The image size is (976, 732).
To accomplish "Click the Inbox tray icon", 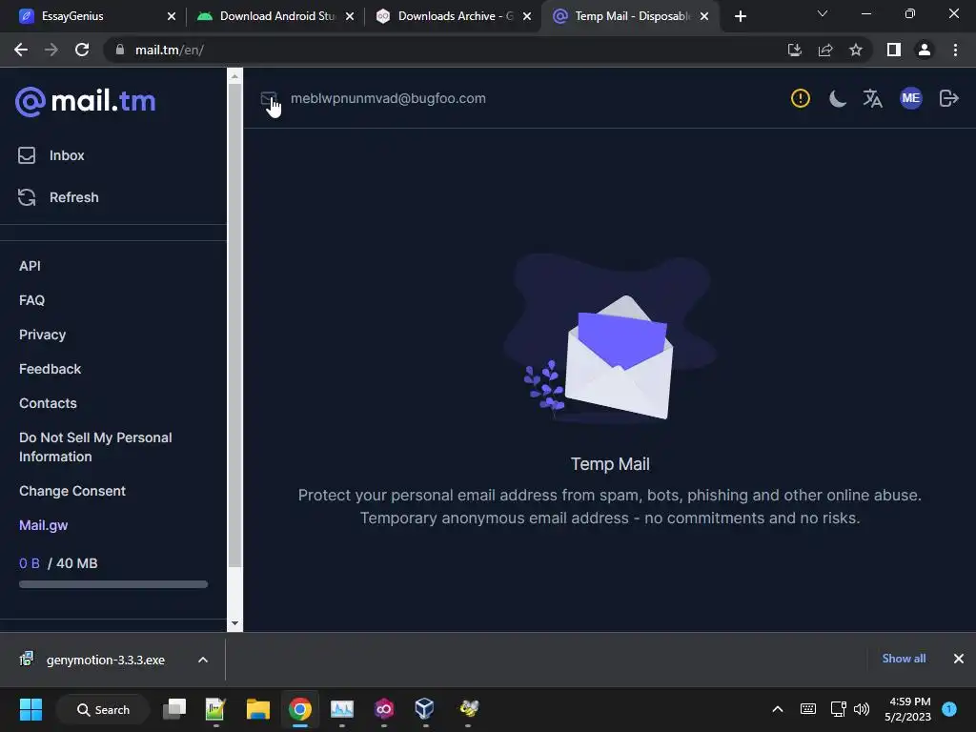I will click(27, 155).
